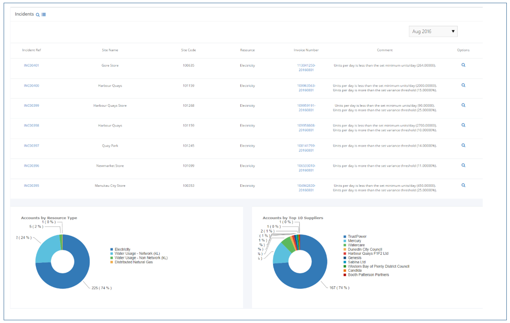
Task: Open the Aug 2016 month dropdown
Action: (x=433, y=31)
